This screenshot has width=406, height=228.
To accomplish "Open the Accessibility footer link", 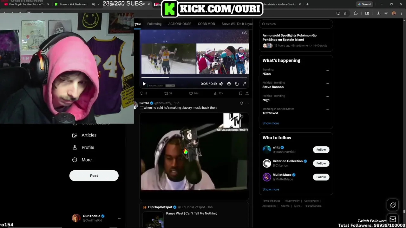I will pyautogui.click(x=269, y=206).
